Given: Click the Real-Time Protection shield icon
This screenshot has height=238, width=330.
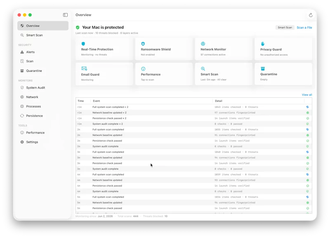Looking at the screenshot, I should click(x=83, y=44).
